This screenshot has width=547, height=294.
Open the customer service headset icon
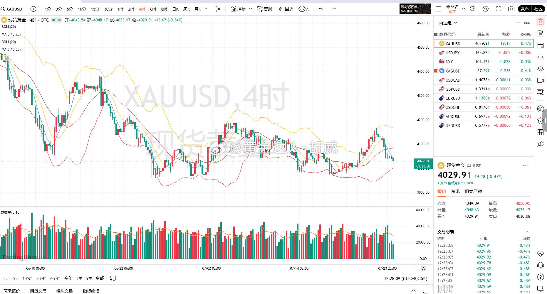(541, 265)
